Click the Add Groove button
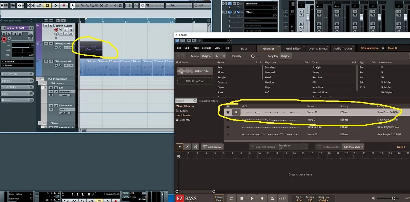This screenshot has width=410, height=202. pyautogui.click(x=212, y=147)
